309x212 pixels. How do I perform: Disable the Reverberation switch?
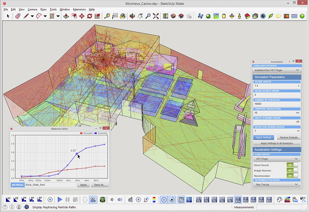292,176
